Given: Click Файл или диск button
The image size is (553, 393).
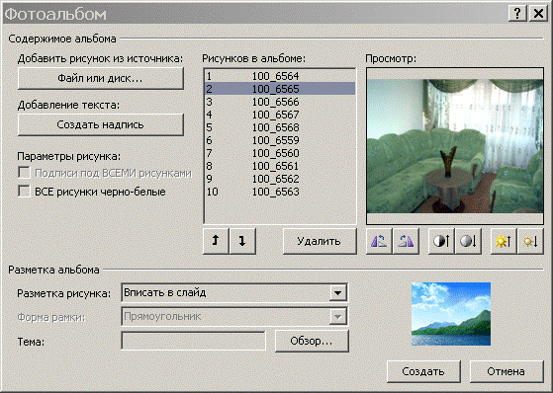Looking at the screenshot, I should pyautogui.click(x=101, y=78).
